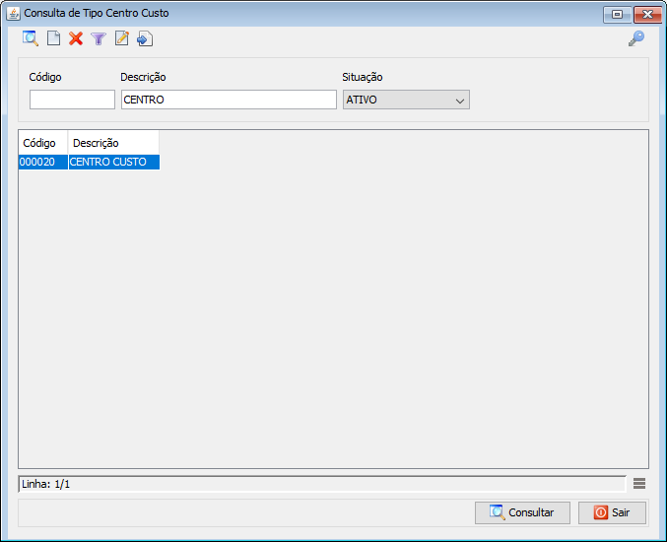
Task: Open the list options icon beside status bar
Action: (639, 483)
